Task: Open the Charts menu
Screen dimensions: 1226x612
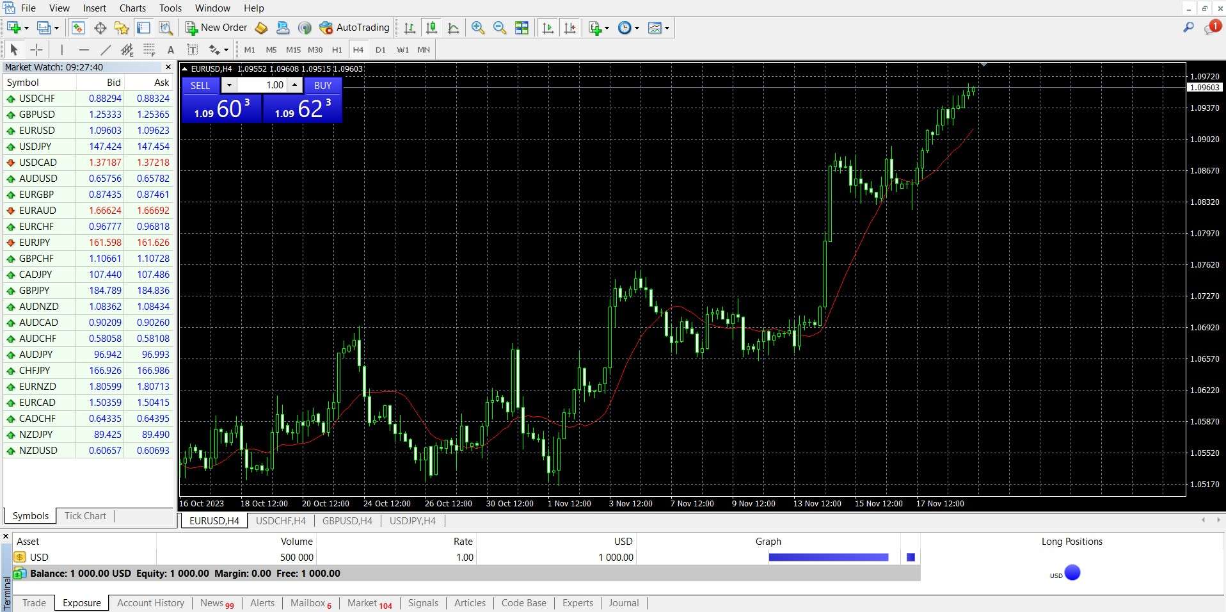Action: 132,8
